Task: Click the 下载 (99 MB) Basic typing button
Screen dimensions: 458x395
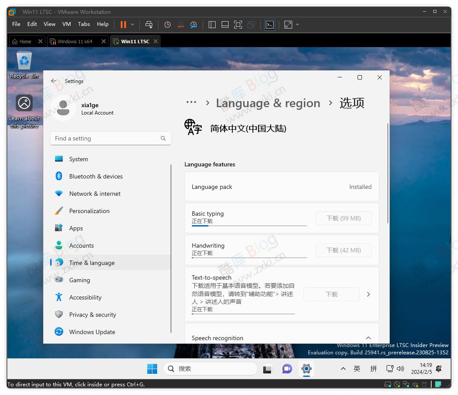Action: [343, 218]
